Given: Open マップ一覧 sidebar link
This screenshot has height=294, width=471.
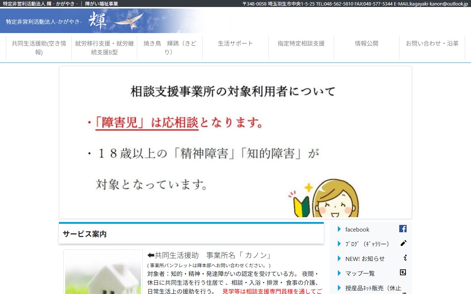Looking at the screenshot, I should [x=360, y=273].
